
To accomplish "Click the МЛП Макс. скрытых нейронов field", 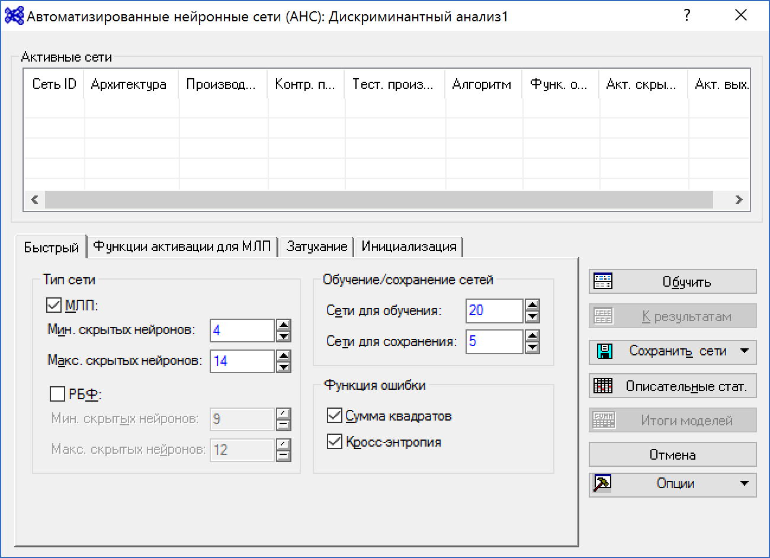I will coord(242,361).
